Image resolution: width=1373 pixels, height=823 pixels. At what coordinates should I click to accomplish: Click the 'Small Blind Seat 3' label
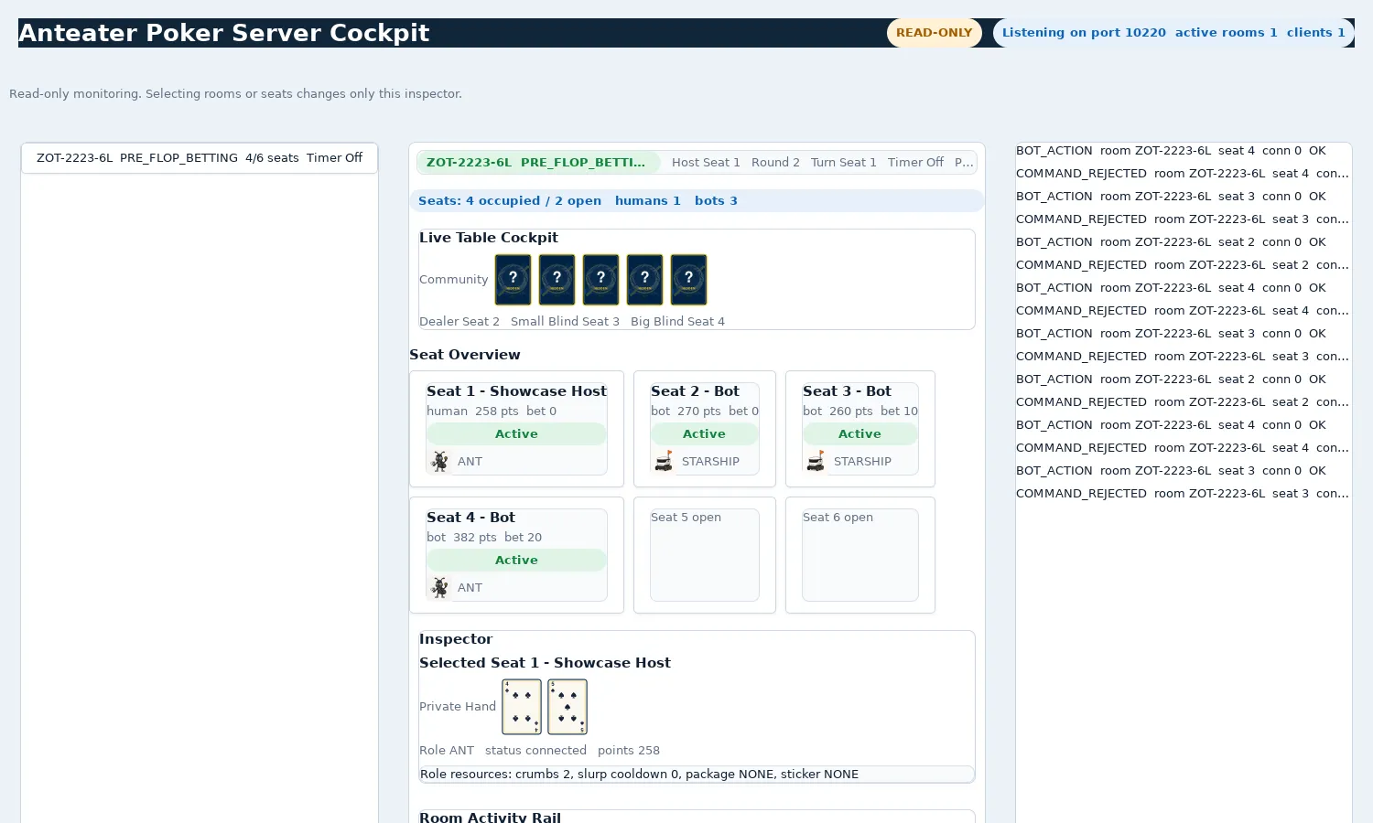[x=565, y=322]
